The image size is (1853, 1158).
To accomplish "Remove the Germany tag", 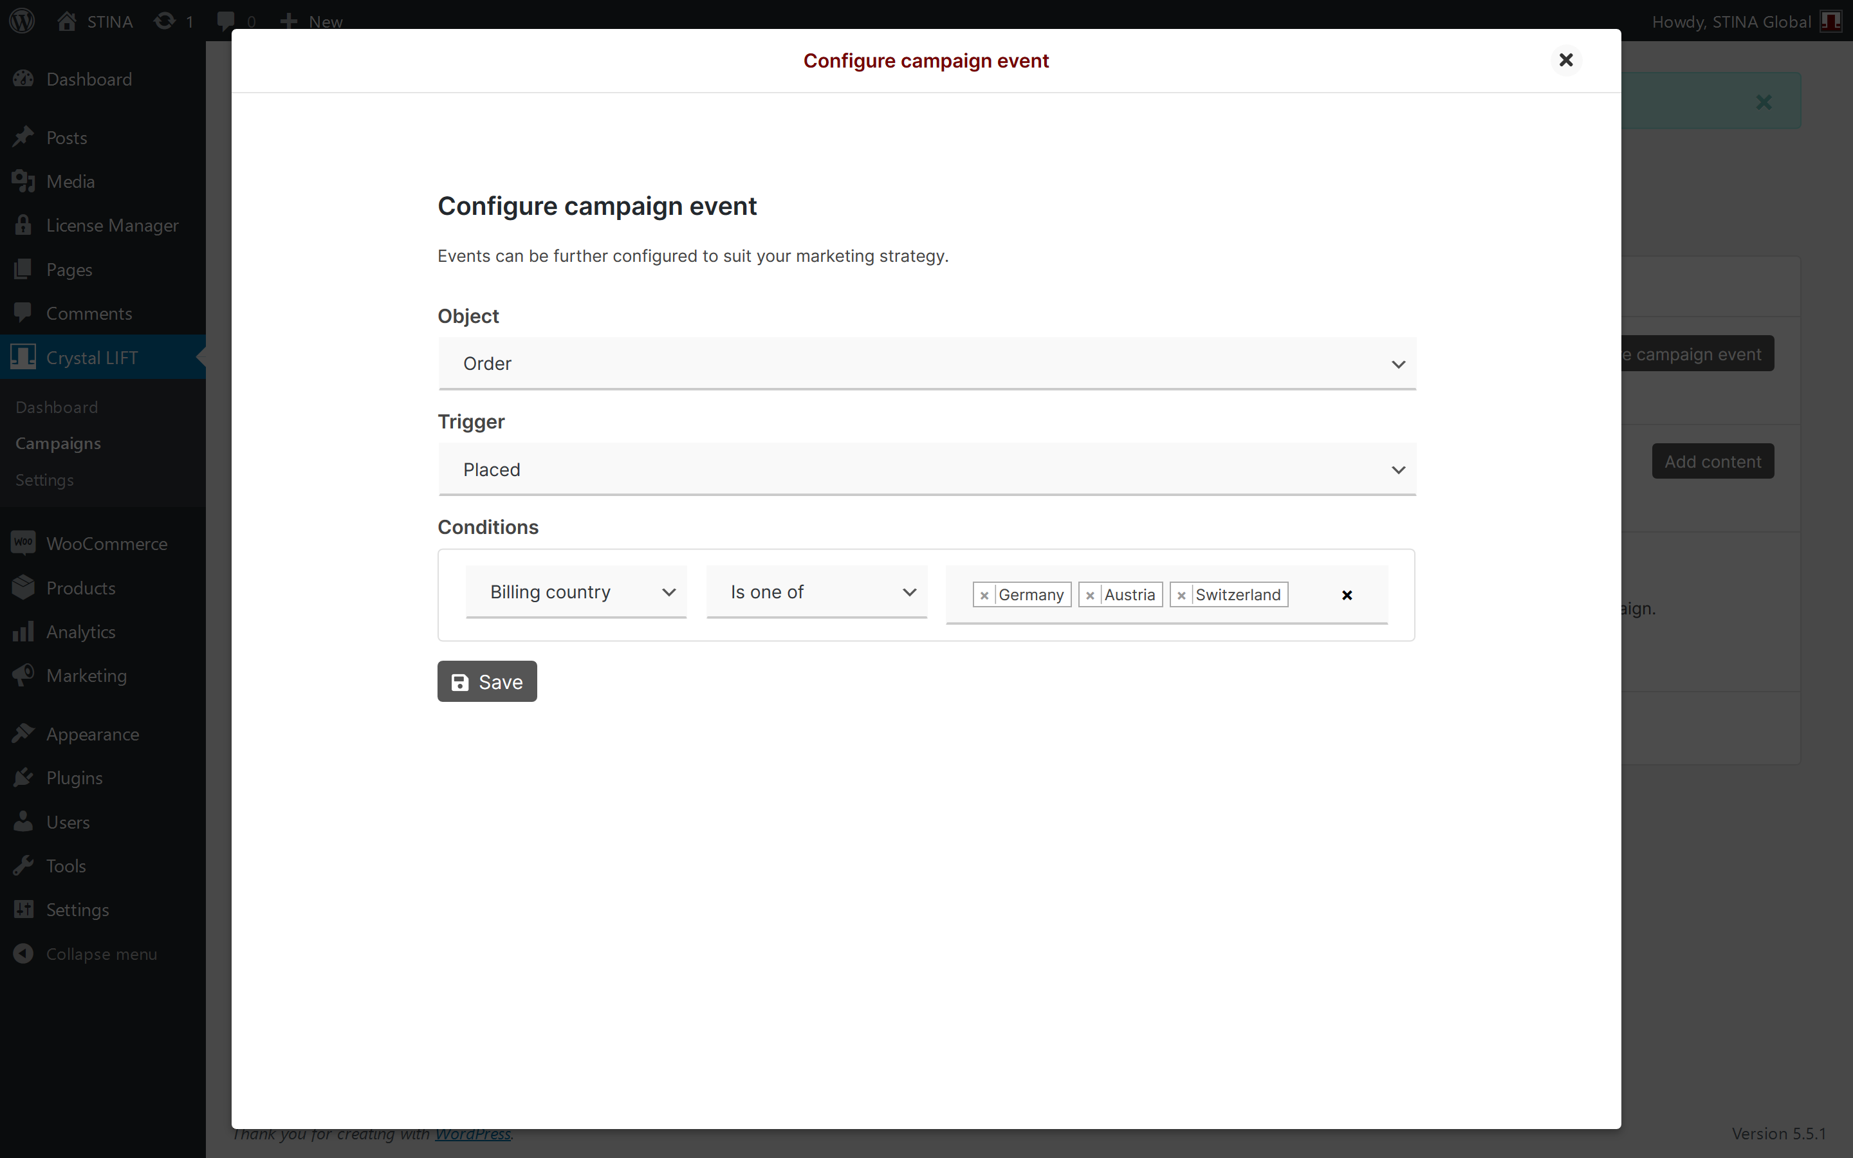I will coord(984,595).
